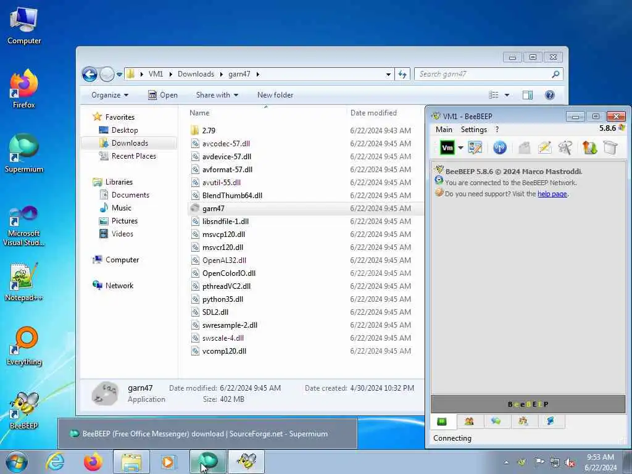Select Downloads in the navigation pane
This screenshot has width=632, height=474.
(x=130, y=143)
